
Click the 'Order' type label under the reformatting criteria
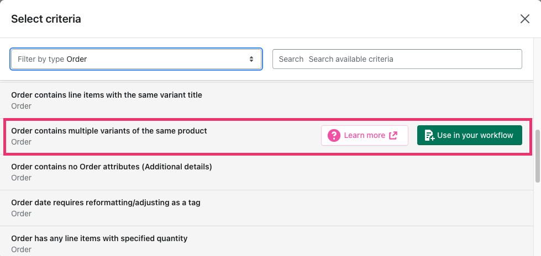tap(21, 214)
